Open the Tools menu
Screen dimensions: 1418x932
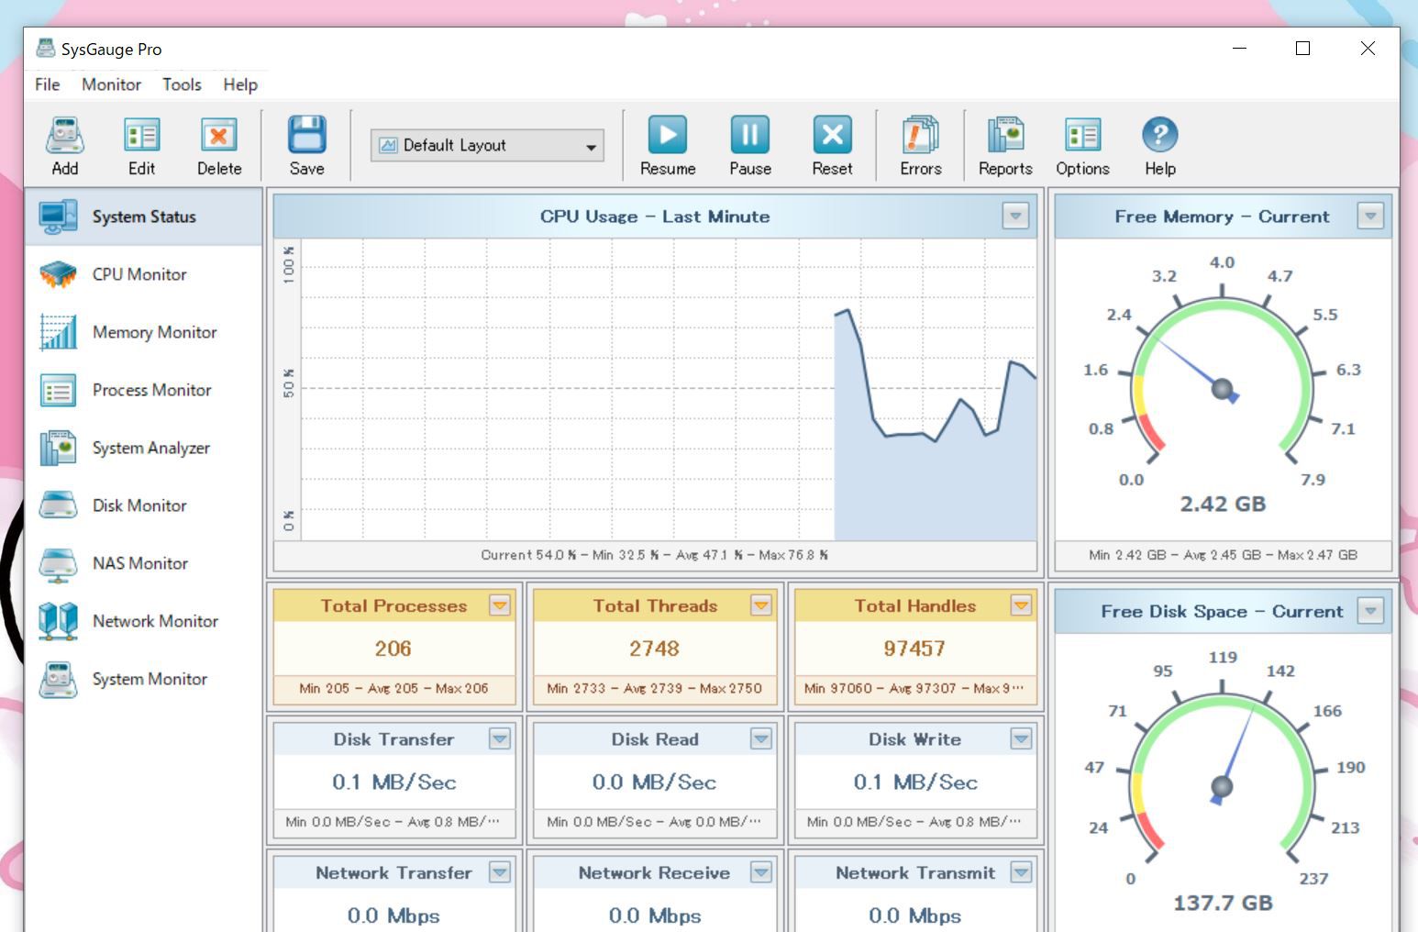pyautogui.click(x=182, y=84)
